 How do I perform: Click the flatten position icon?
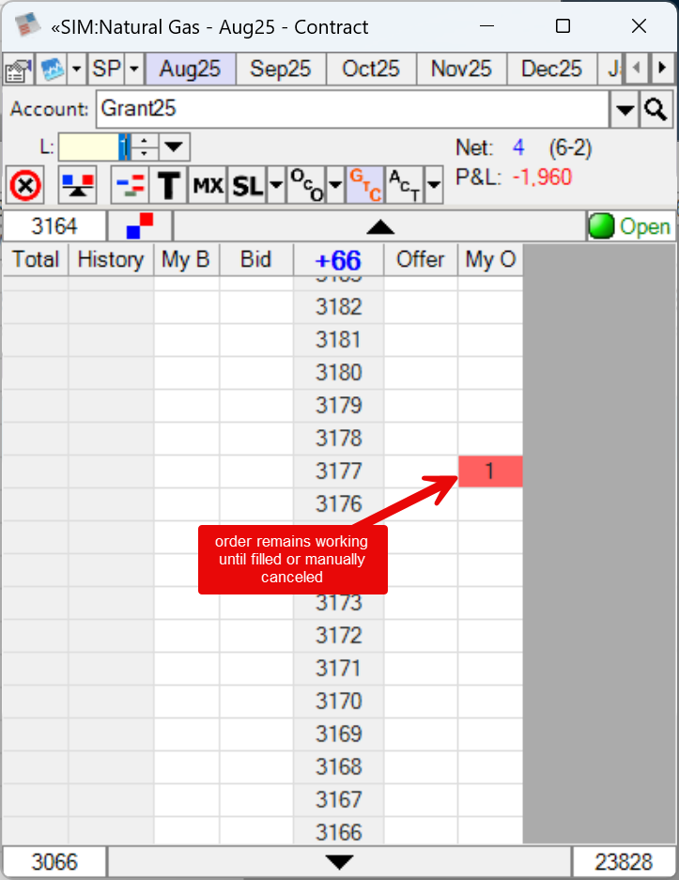[77, 186]
